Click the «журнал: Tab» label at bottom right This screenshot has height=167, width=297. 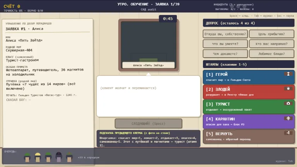click(284, 161)
